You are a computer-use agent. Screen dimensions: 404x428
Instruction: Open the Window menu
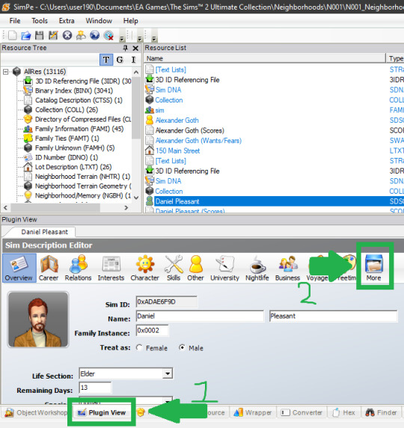click(x=99, y=21)
